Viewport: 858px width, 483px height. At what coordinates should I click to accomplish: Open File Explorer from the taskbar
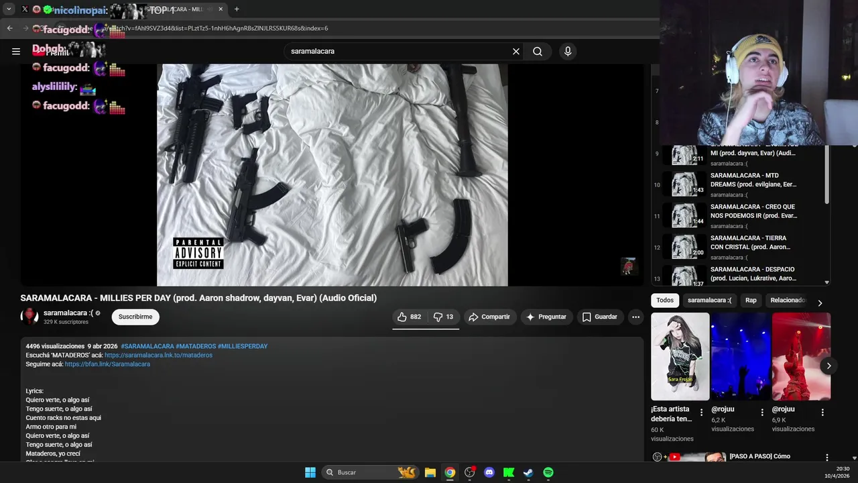pyautogui.click(x=430, y=472)
